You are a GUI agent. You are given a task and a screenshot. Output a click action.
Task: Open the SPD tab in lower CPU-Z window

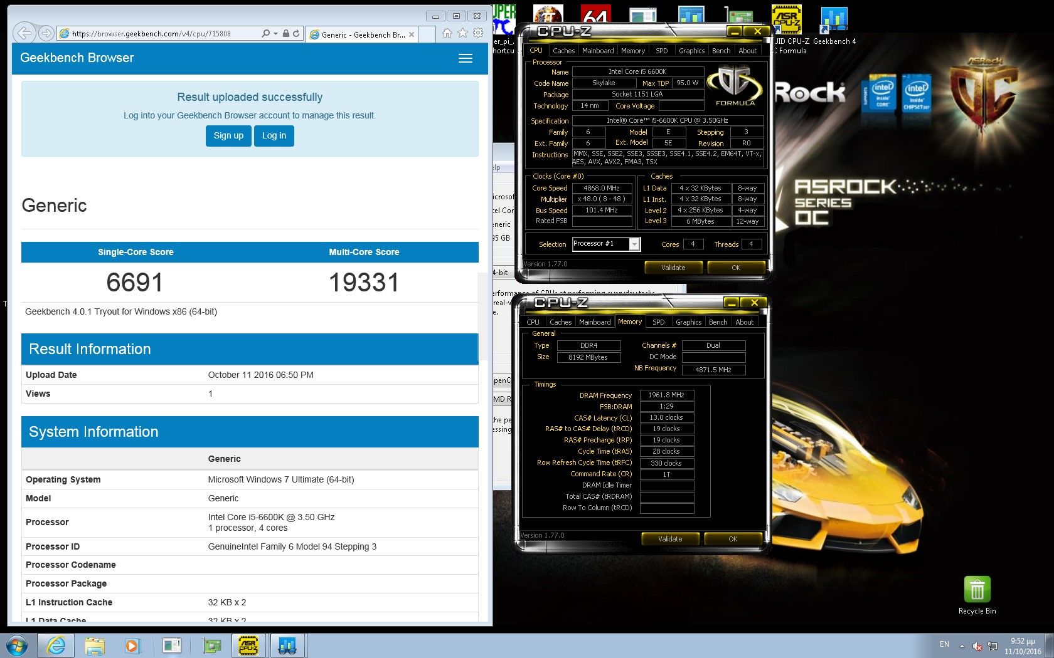click(x=658, y=322)
